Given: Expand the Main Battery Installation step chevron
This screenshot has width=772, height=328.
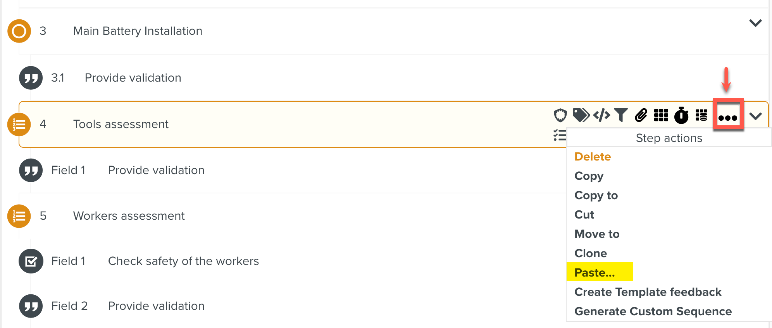Looking at the screenshot, I should point(755,23).
